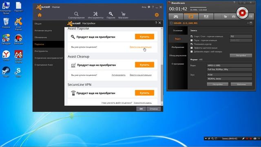
Task: Select the Defraggler desktop icon
Action: (x=6, y=39)
